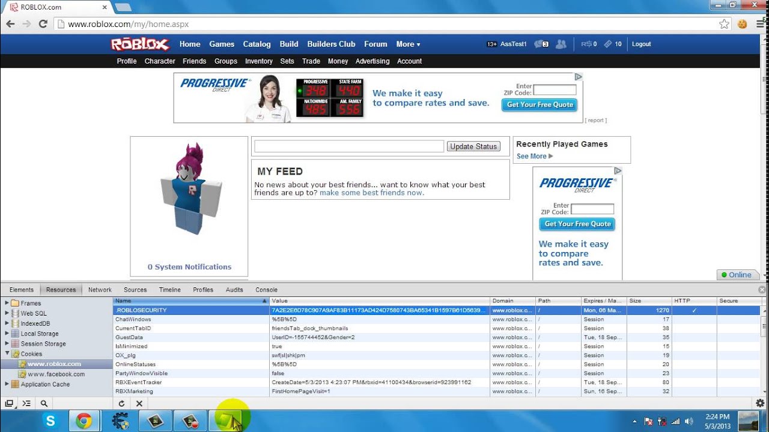
Task: Collapse the Cookies tree node
Action: coord(7,354)
